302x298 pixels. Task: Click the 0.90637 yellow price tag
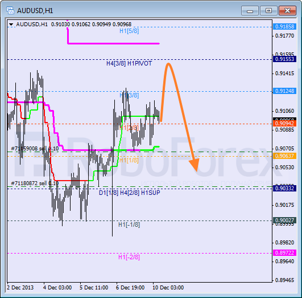pyautogui.click(x=285, y=156)
